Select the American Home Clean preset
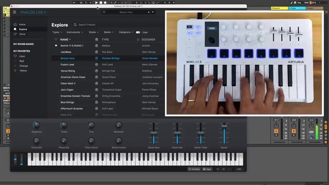 tap(73, 77)
